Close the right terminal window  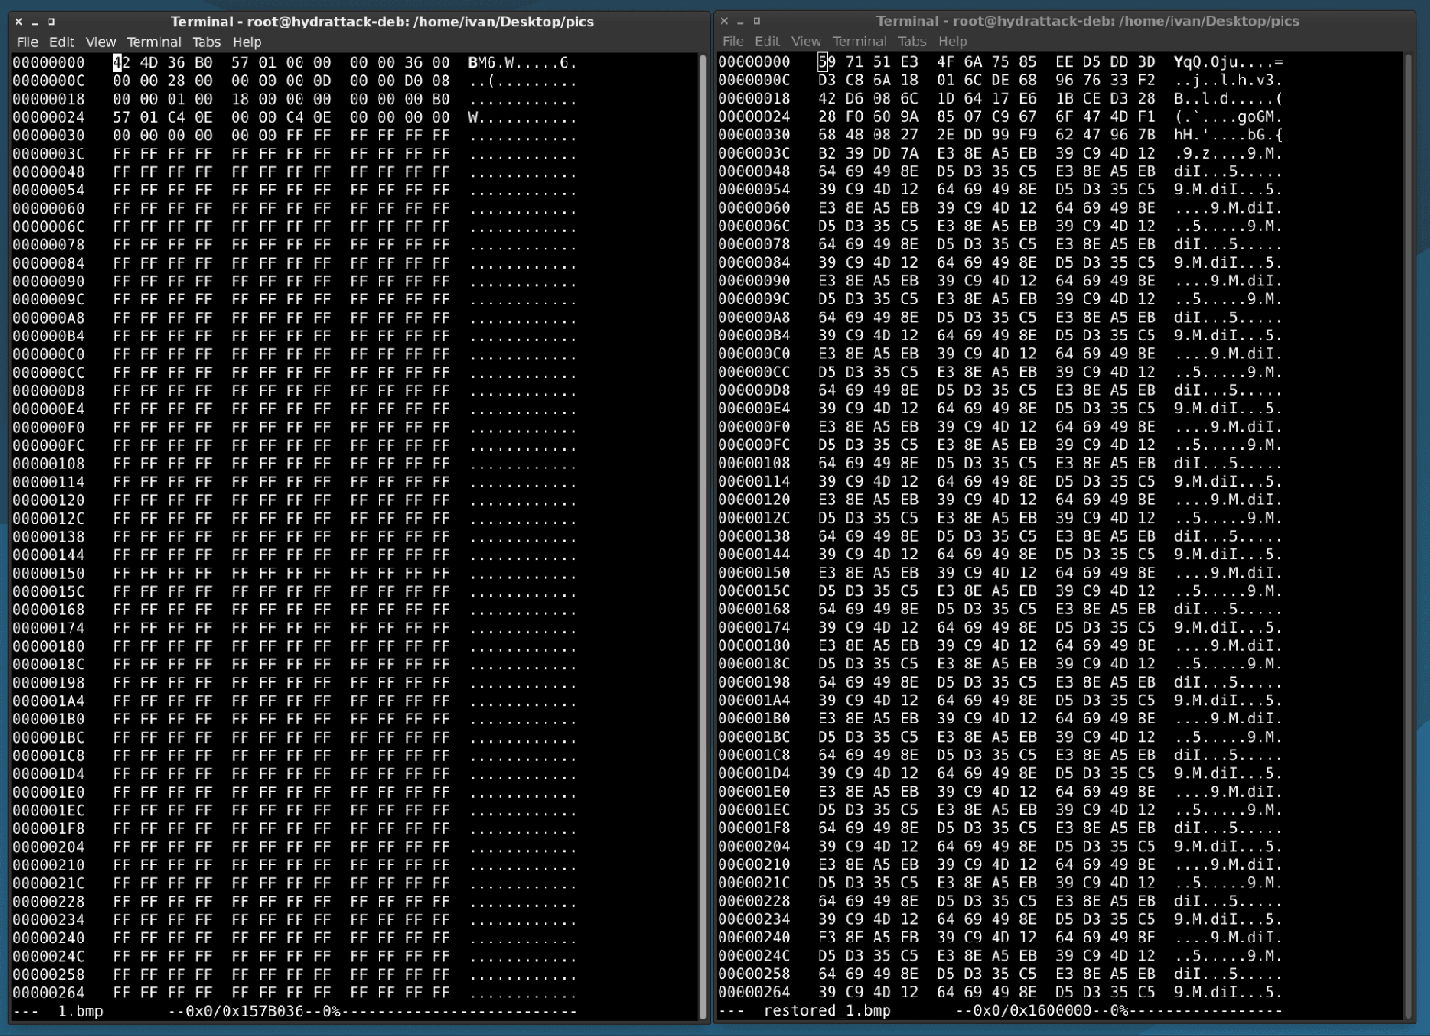tap(724, 20)
